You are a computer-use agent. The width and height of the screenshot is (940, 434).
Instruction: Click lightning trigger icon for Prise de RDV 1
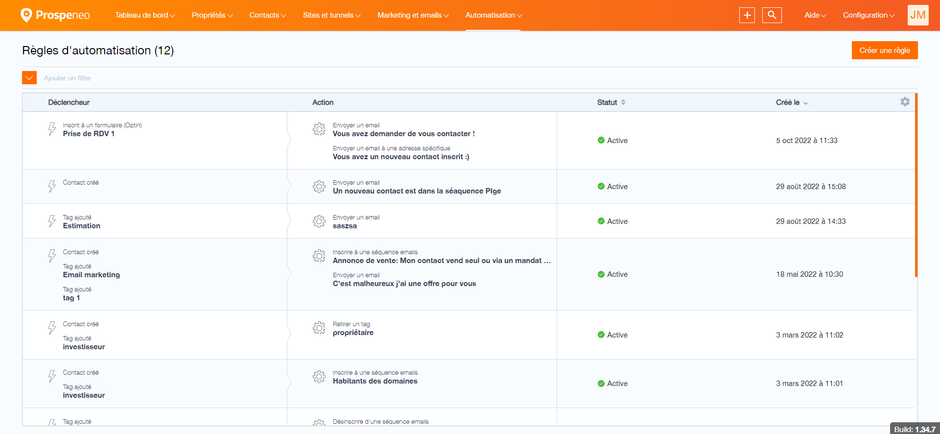(52, 129)
